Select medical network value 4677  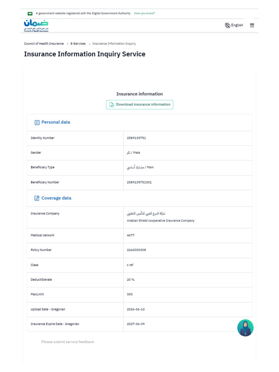(x=130, y=235)
